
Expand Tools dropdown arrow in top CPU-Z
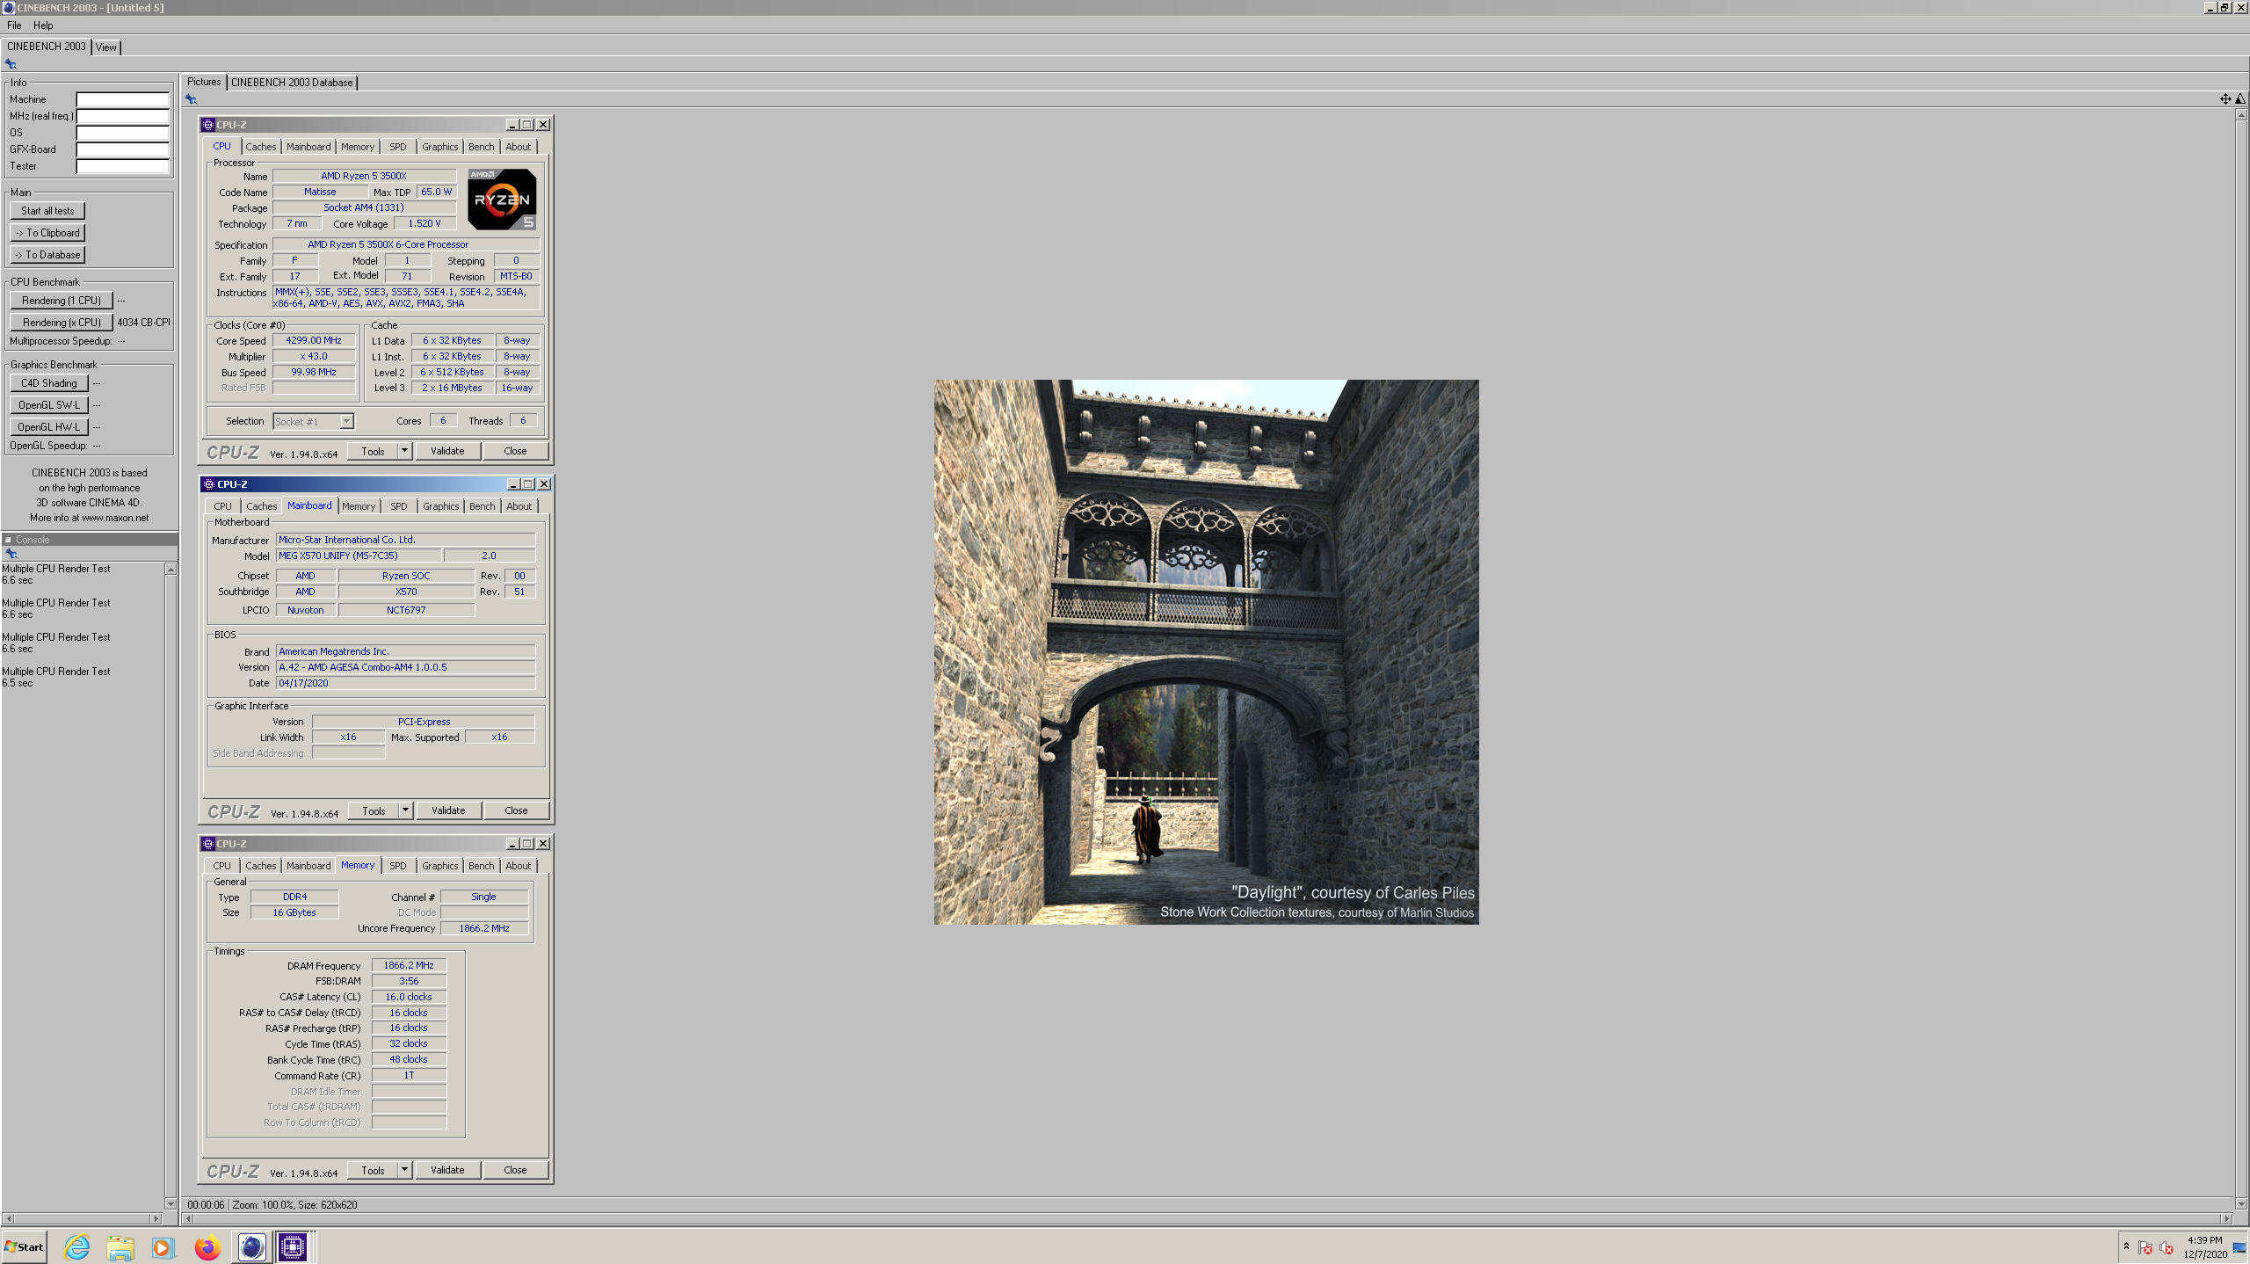click(x=404, y=451)
